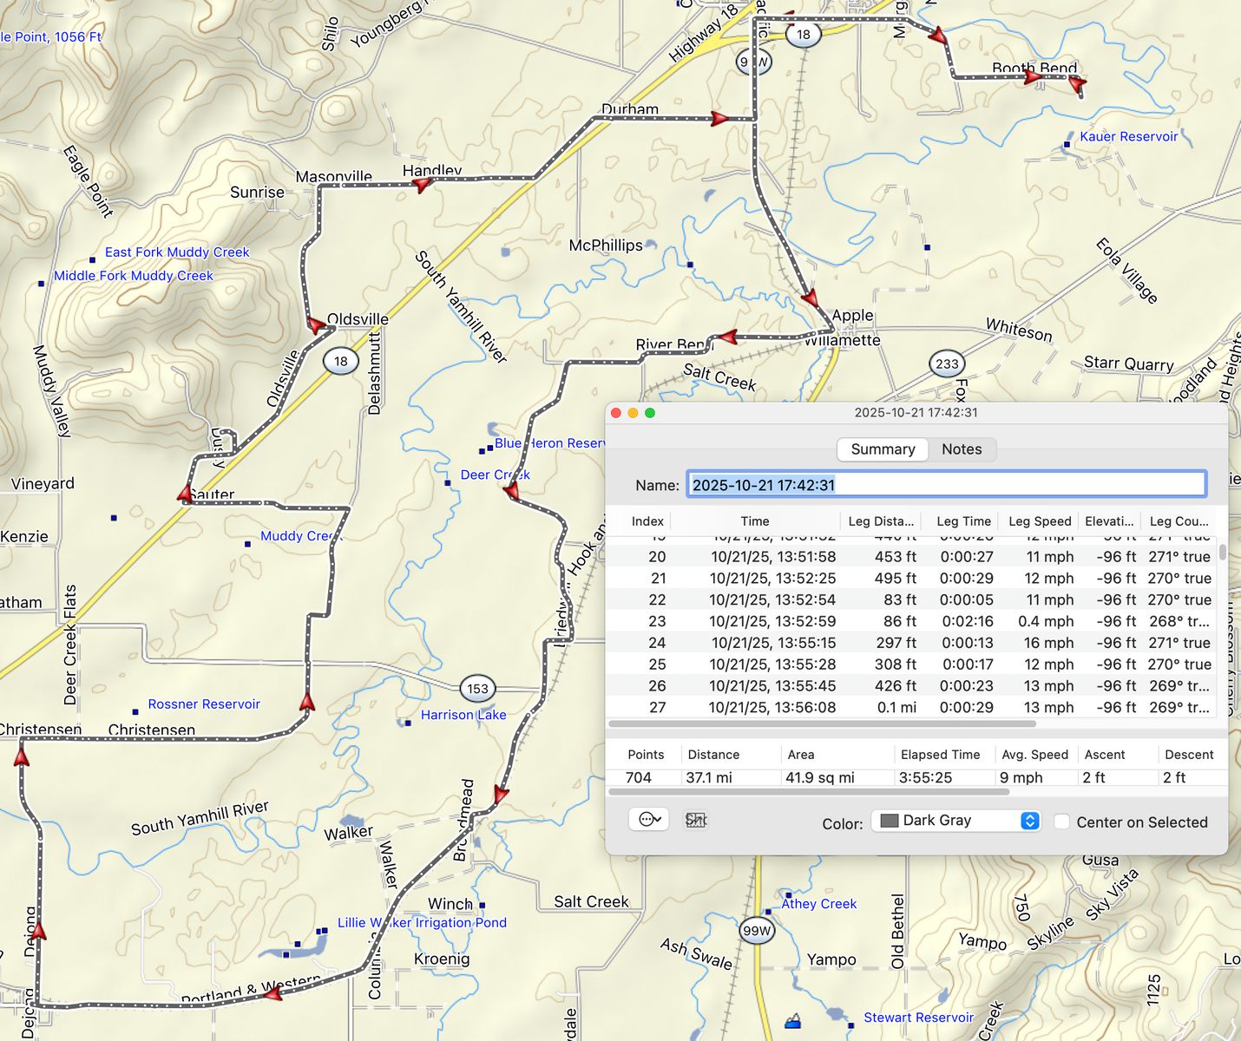Click the blue marker beside Kauer Reservoir
1241x1041 pixels.
[x=1067, y=145]
